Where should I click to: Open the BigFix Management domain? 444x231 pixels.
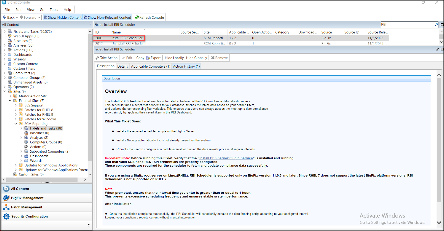coord(27,198)
